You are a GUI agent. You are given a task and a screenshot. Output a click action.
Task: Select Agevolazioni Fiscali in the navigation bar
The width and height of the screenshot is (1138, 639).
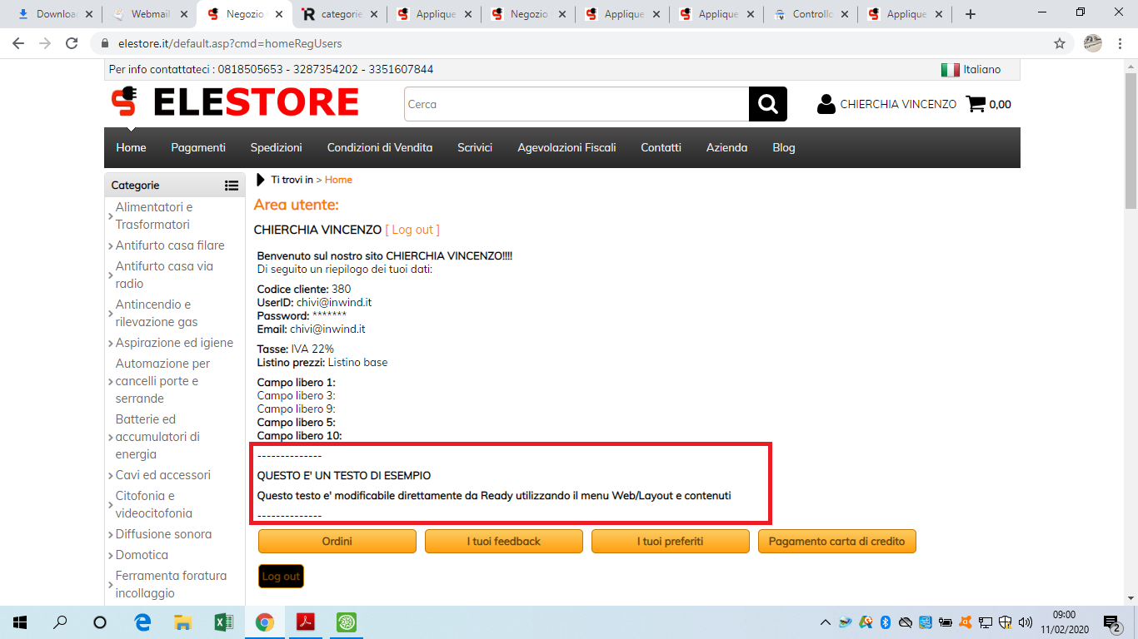point(567,147)
